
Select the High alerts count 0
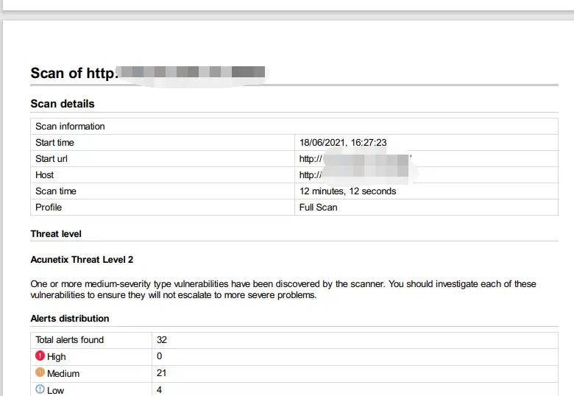(x=159, y=356)
